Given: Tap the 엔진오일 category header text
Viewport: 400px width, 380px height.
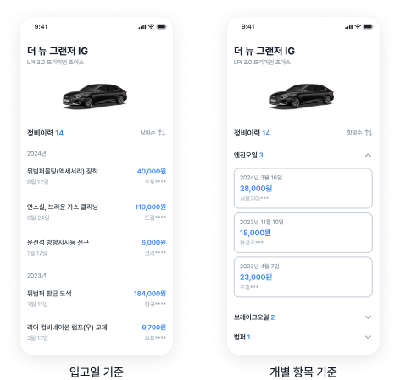Looking at the screenshot, I should (x=245, y=155).
